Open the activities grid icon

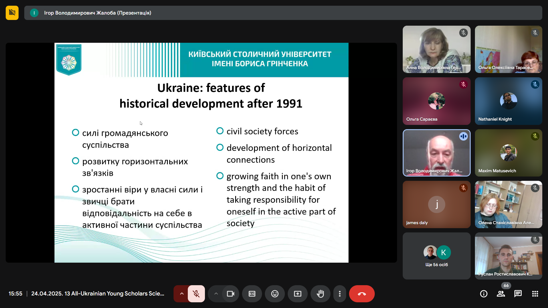[535, 294]
